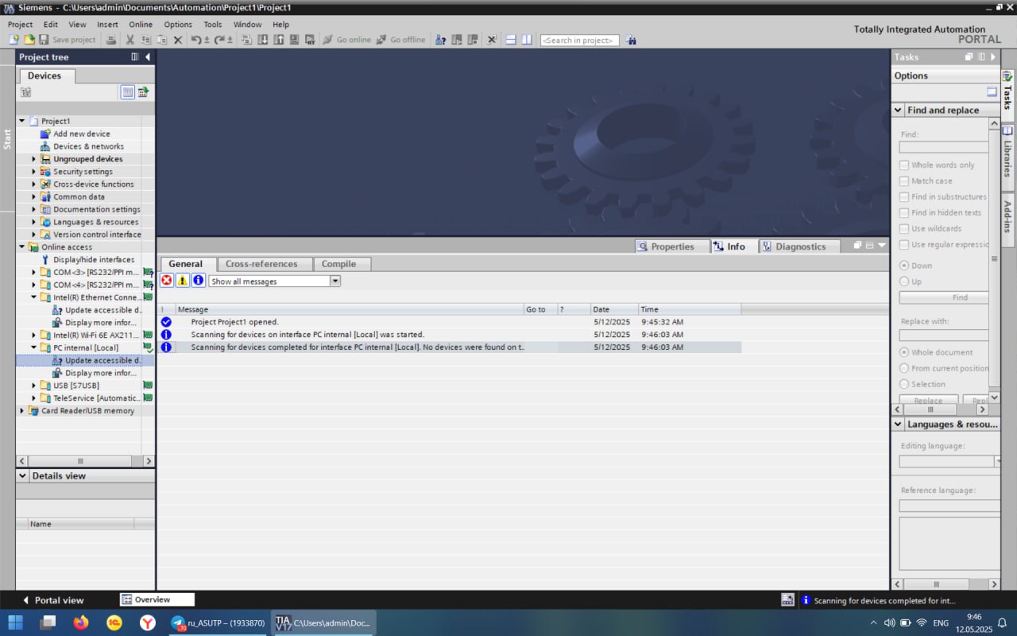Expand the Security settings node
Screen dimensions: 1017x636
pos(34,172)
